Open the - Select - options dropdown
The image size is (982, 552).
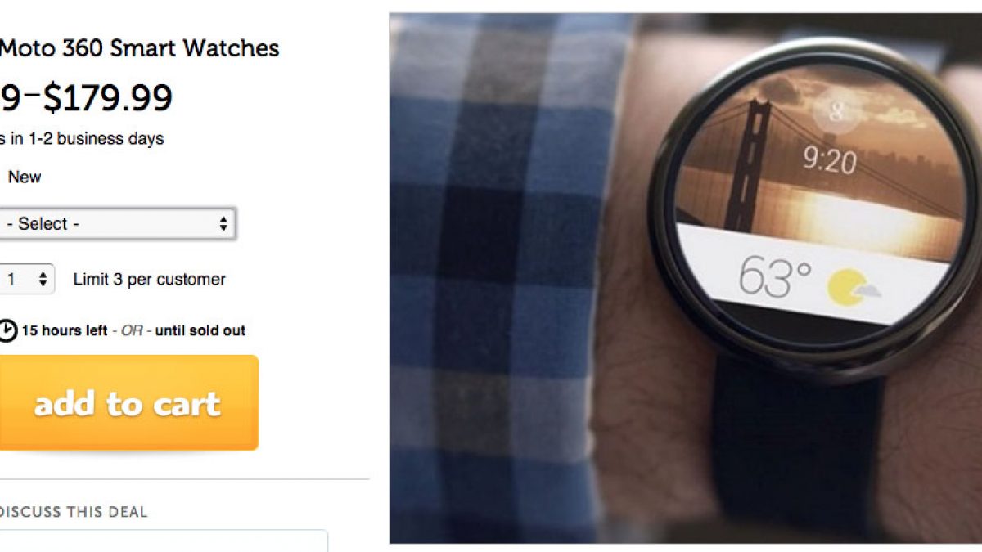[118, 224]
